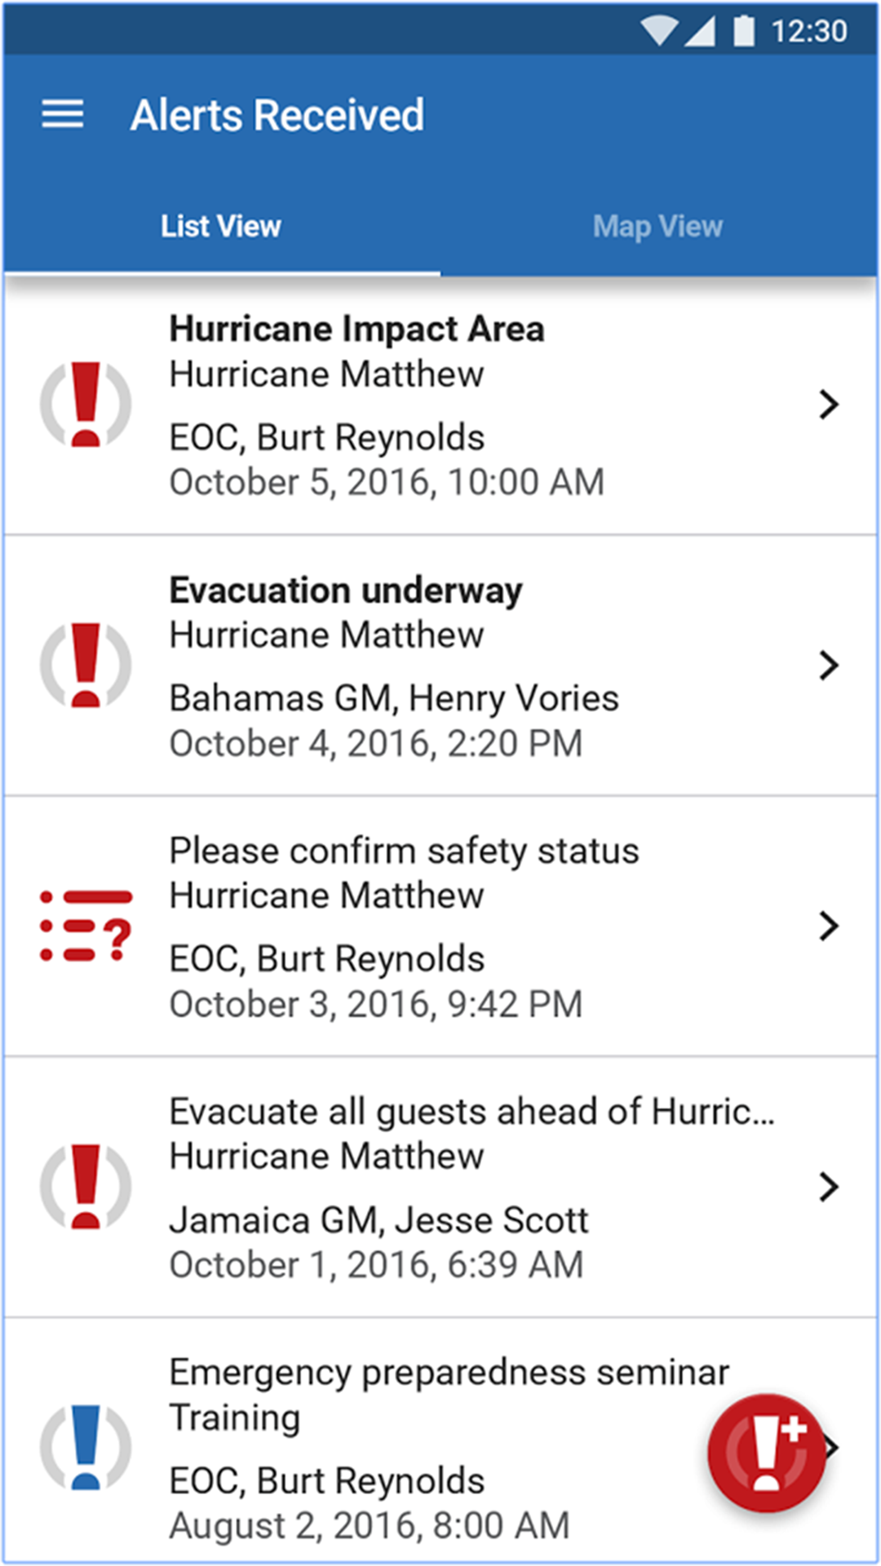Tap the Wi-Fi signal status icon
The image size is (881, 1566).
[x=659, y=31]
